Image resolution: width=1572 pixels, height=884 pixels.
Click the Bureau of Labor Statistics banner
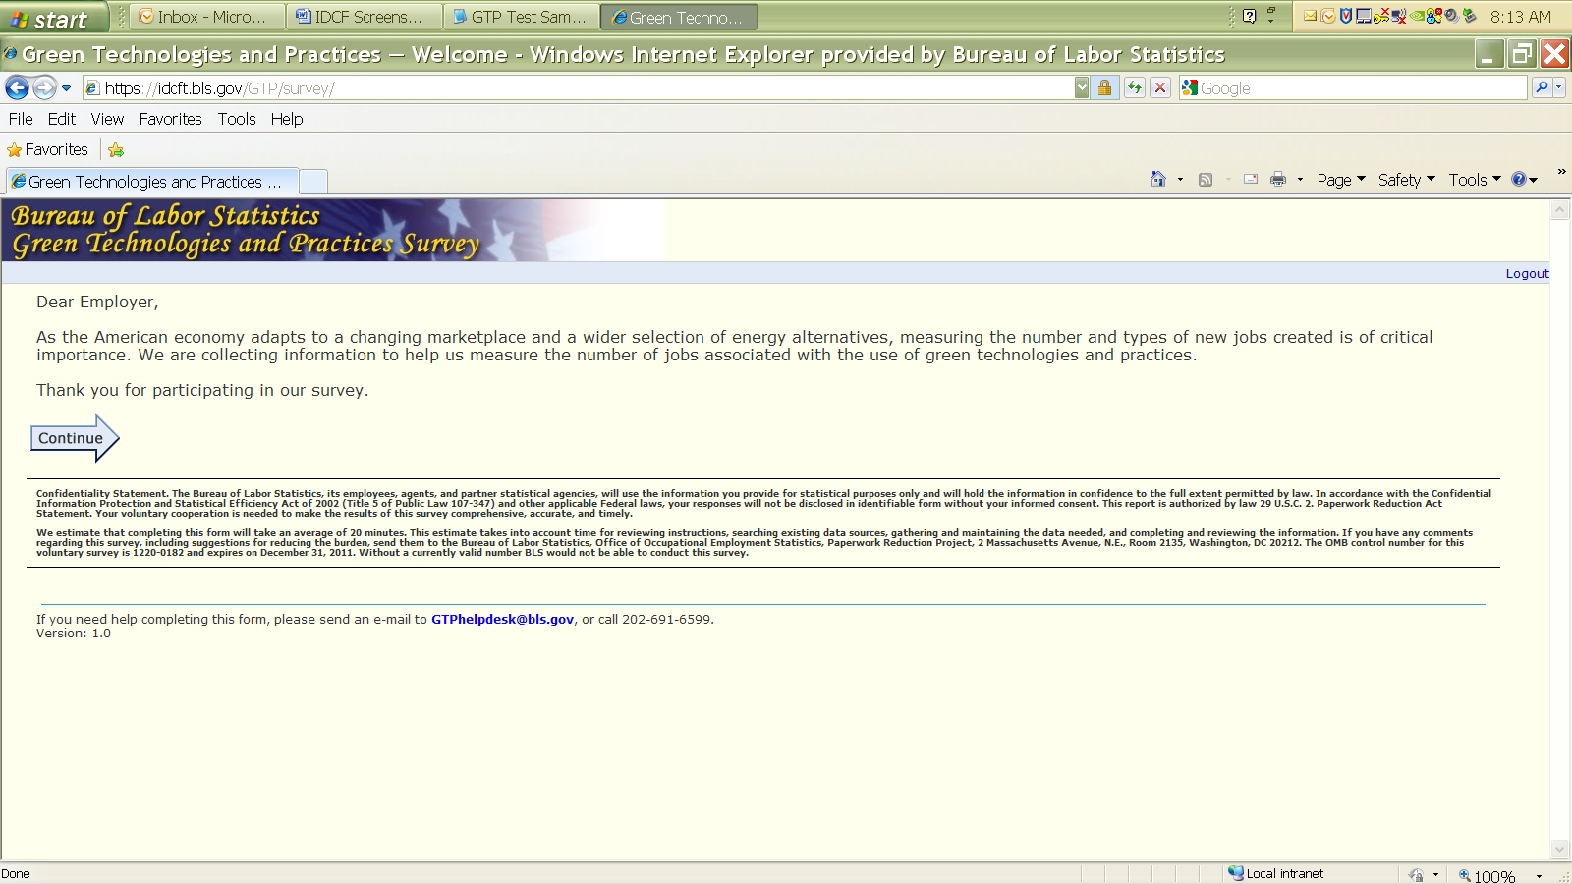pos(333,230)
